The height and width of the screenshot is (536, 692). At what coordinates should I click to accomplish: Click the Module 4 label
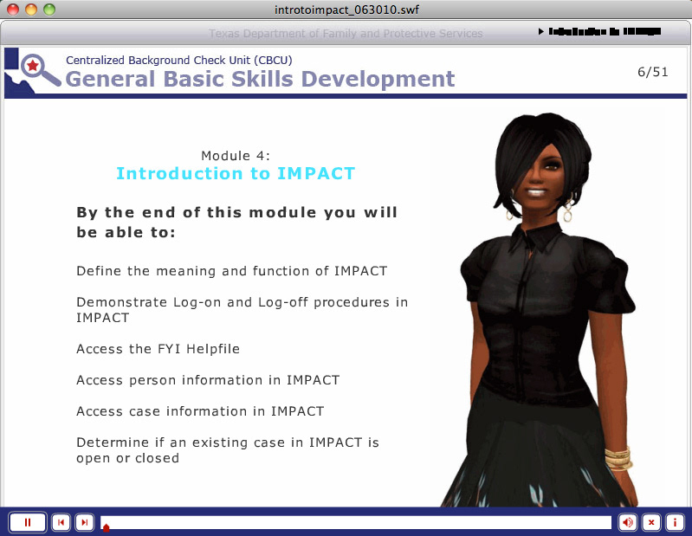pyautogui.click(x=236, y=156)
